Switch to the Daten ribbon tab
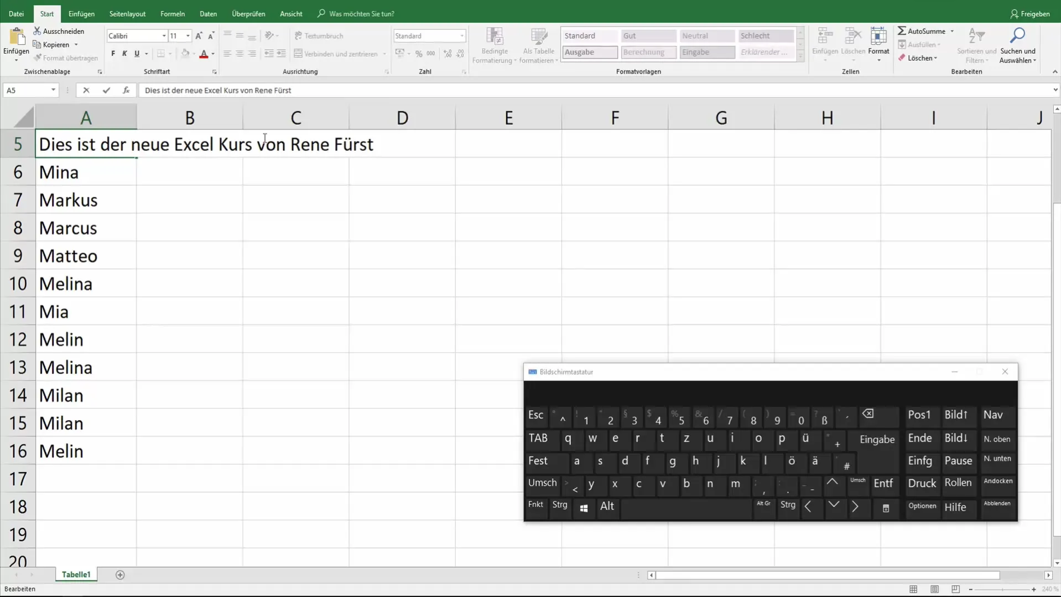The height and width of the screenshot is (597, 1061). (208, 14)
